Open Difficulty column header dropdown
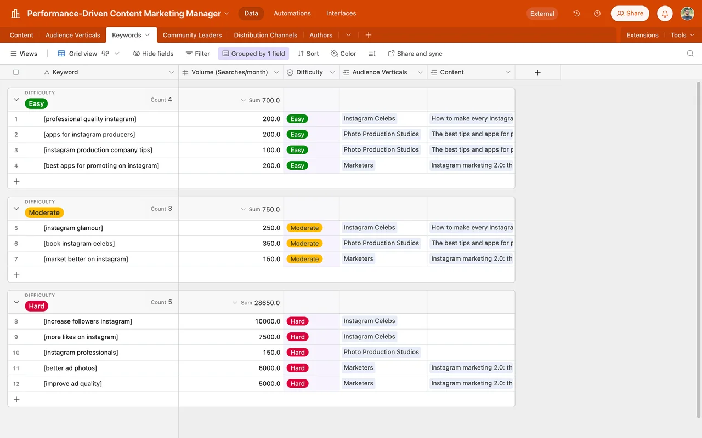Viewport: 702px width, 438px height. pyautogui.click(x=332, y=72)
